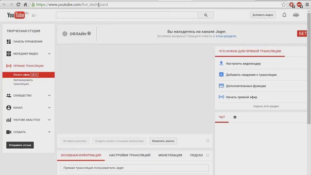Click the Канал profile icon

click(9, 107)
